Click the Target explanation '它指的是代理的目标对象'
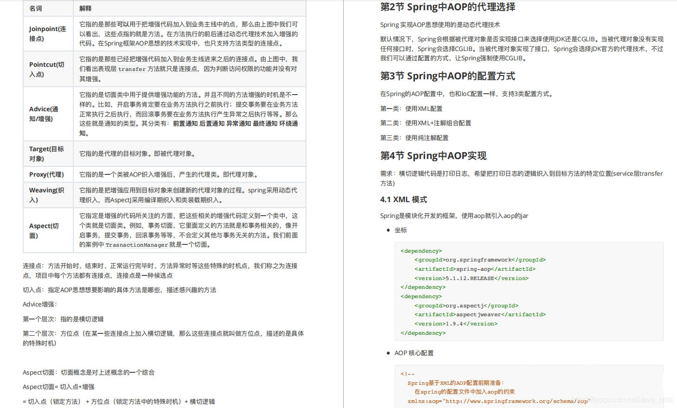This screenshot has width=677, height=408. pyautogui.click(x=137, y=153)
